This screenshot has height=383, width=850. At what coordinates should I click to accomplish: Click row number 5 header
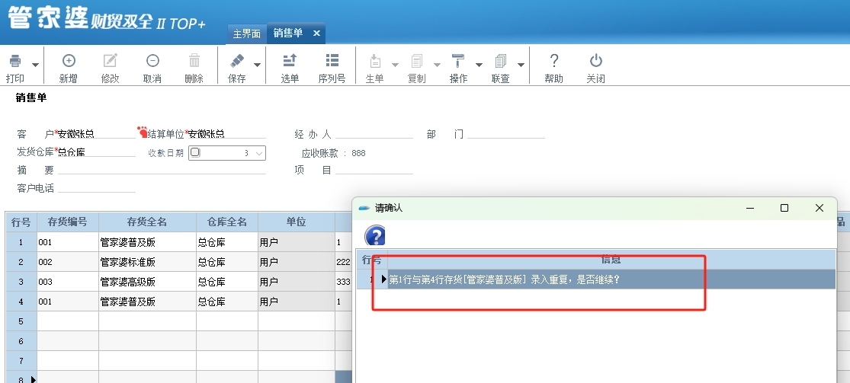click(x=21, y=321)
